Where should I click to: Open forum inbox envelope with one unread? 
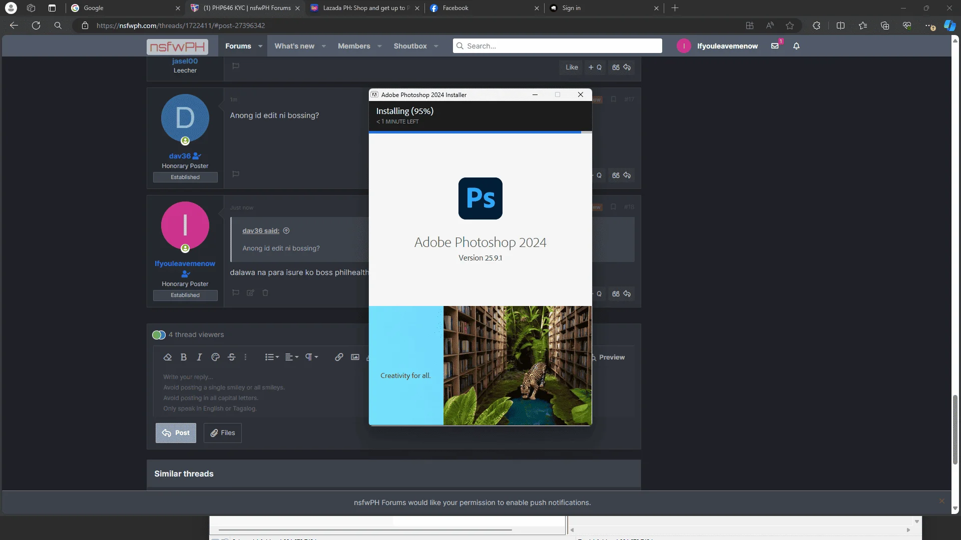[x=775, y=46]
